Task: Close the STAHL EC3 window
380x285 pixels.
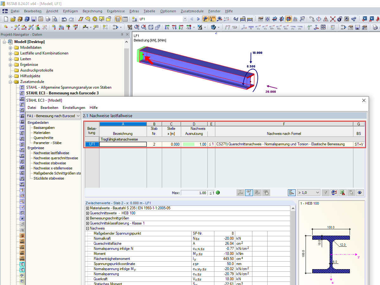Action: click(364, 100)
